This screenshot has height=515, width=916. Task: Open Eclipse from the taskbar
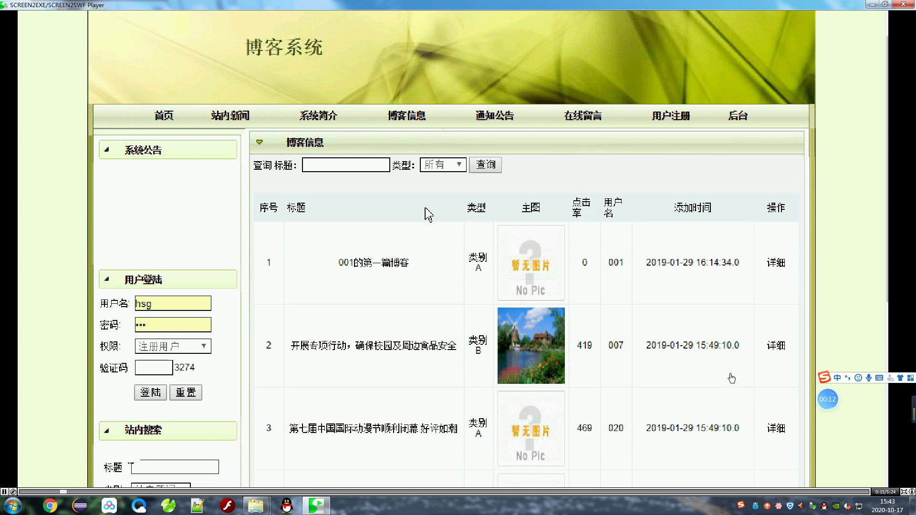[x=80, y=505]
